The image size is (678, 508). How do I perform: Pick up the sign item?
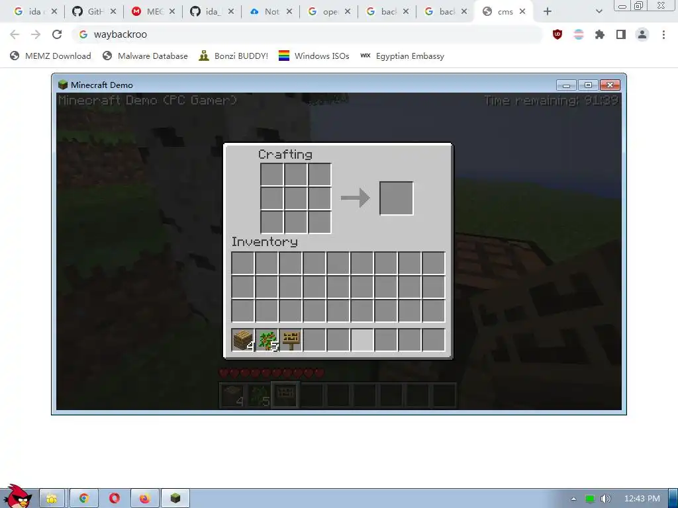(291, 340)
